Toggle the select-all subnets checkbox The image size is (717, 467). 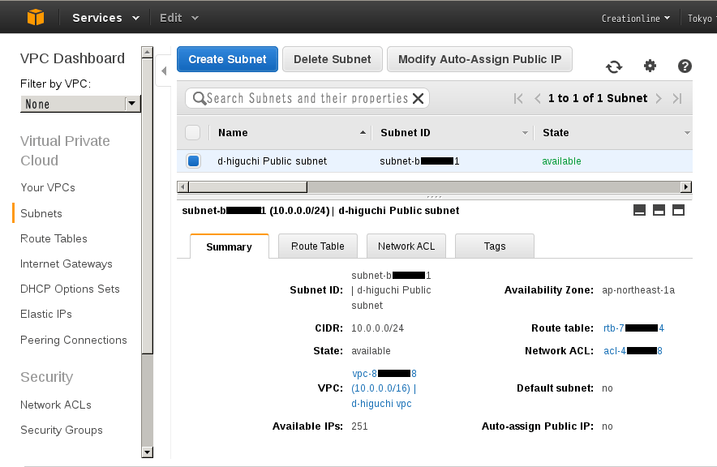click(192, 132)
